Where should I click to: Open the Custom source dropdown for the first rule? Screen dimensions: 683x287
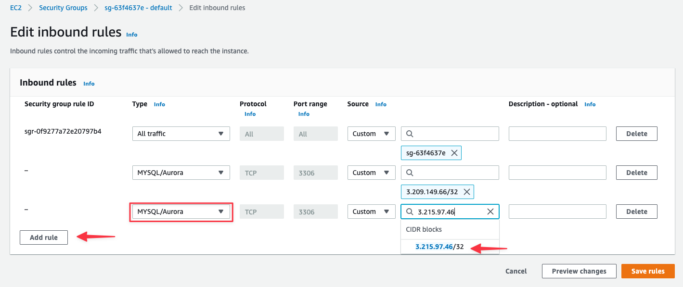[x=371, y=133]
